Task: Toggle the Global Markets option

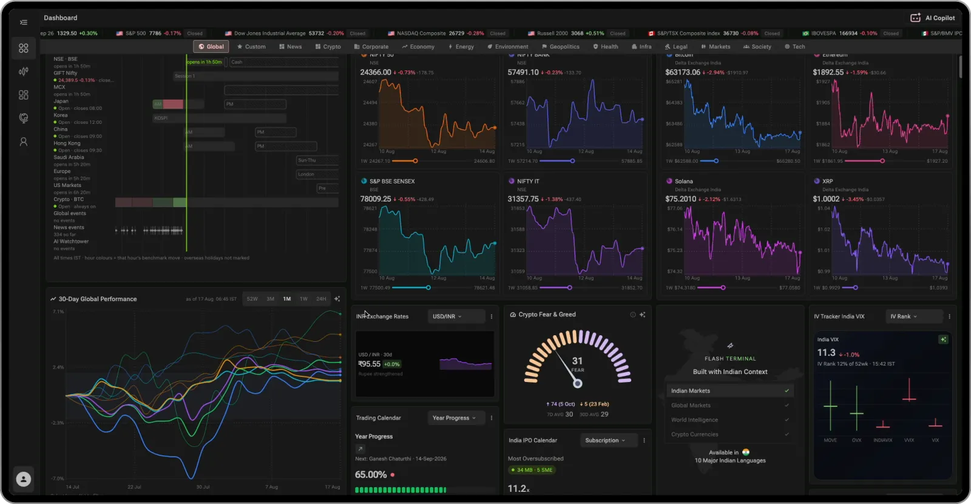Action: pos(730,406)
